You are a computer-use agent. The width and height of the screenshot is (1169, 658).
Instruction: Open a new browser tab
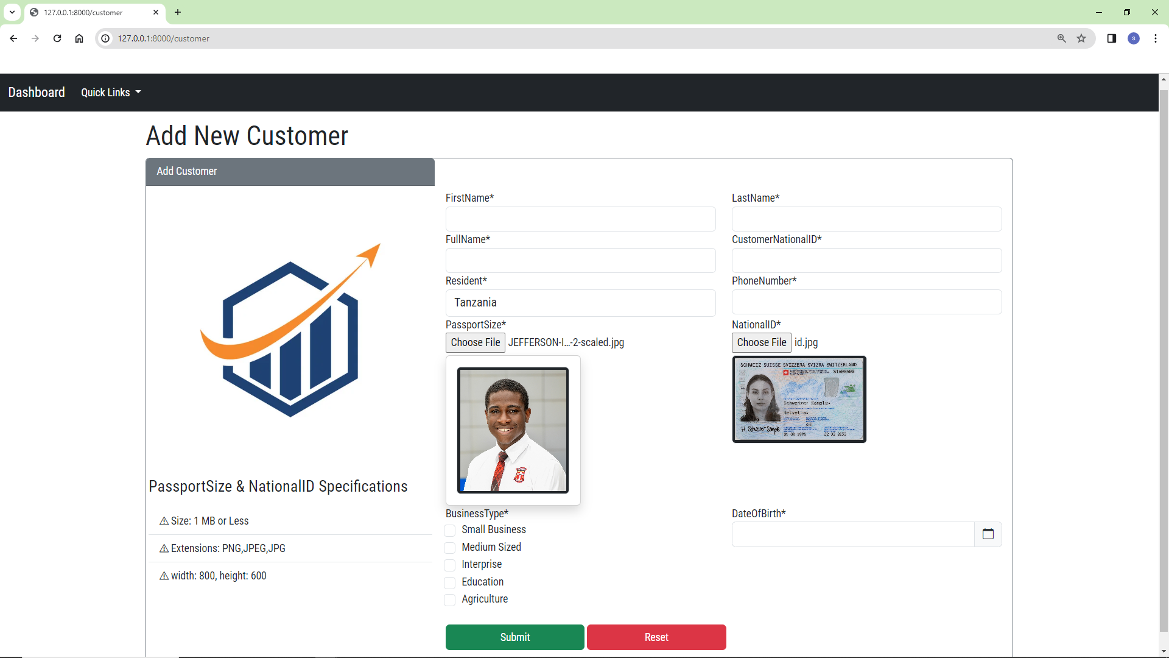tap(178, 12)
